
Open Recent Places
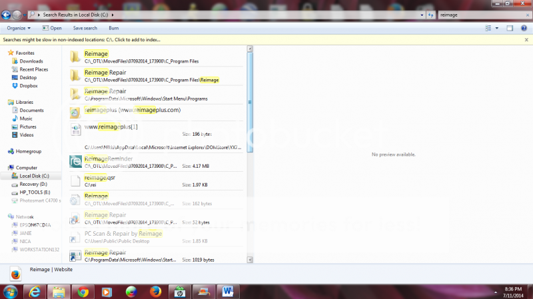coord(34,69)
